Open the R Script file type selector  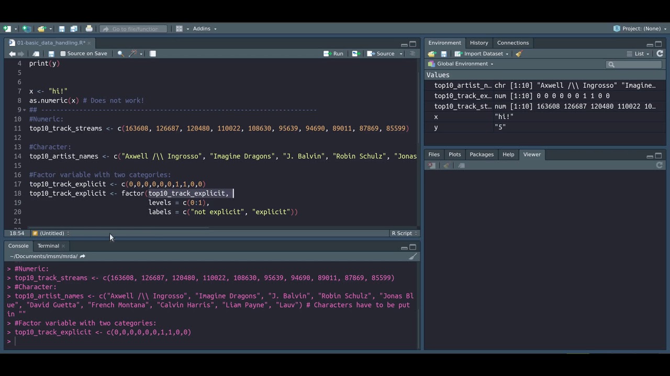(405, 233)
